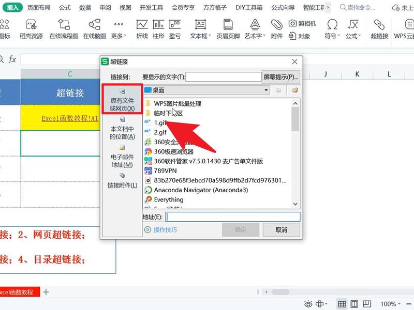Select 本文档中的位置 link type
Image resolution: width=414 pixels, height=310 pixels.
click(x=122, y=128)
